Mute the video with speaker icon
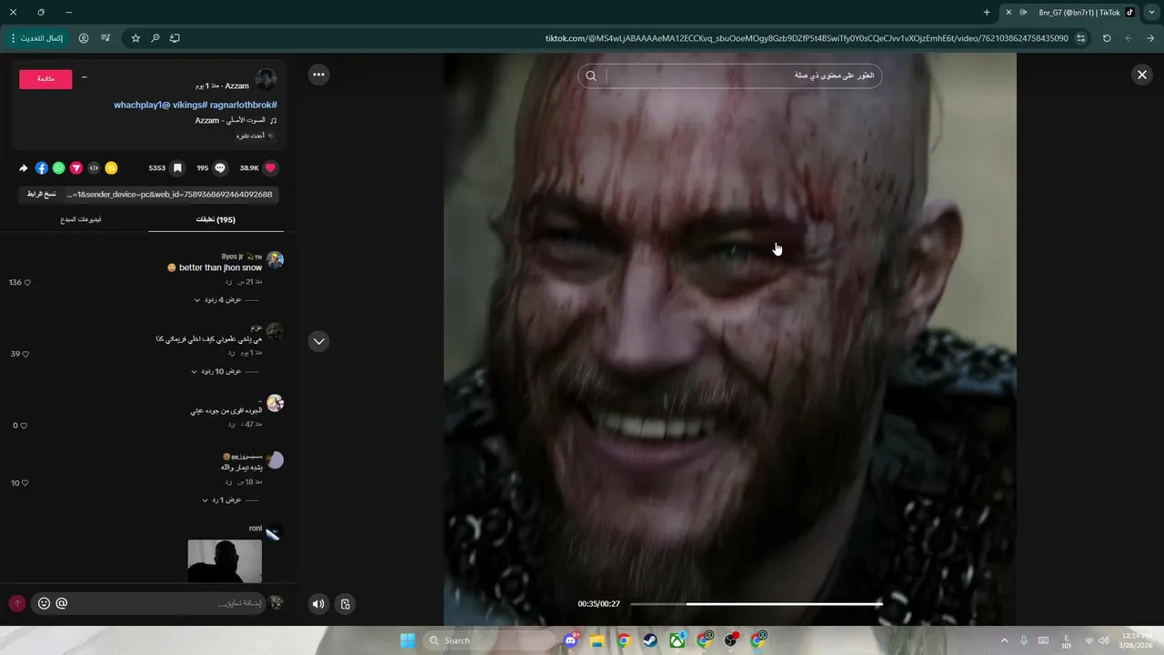Image resolution: width=1164 pixels, height=655 pixels. [x=318, y=604]
